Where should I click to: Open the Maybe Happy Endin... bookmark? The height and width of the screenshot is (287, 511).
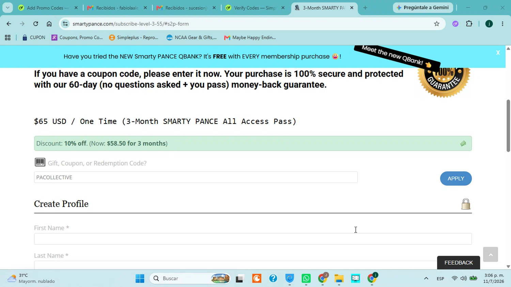[250, 37]
